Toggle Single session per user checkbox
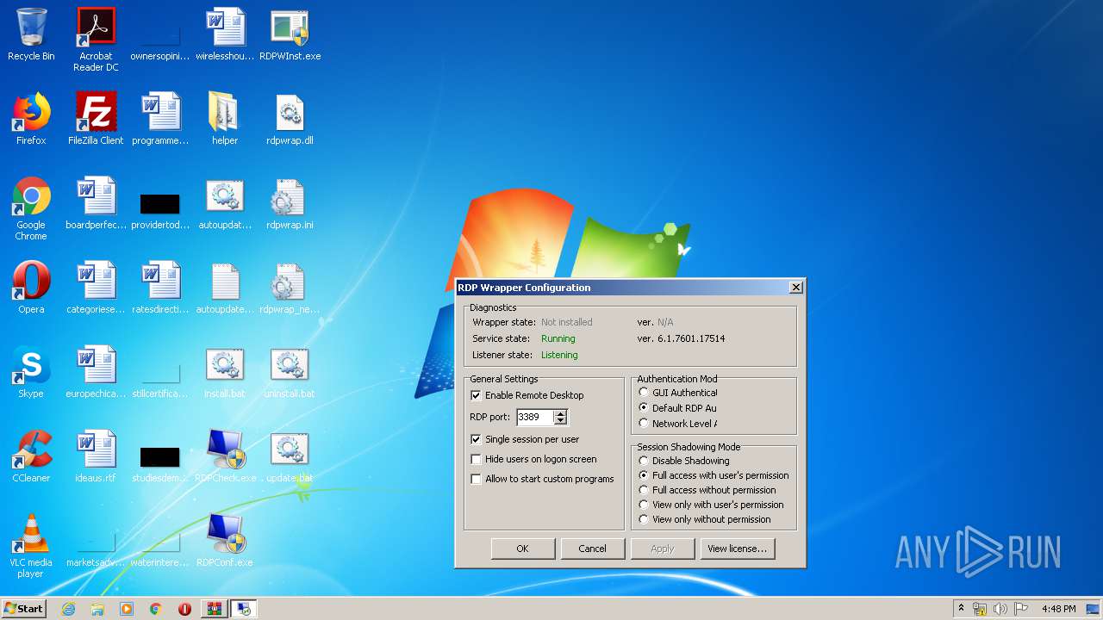 [476, 439]
